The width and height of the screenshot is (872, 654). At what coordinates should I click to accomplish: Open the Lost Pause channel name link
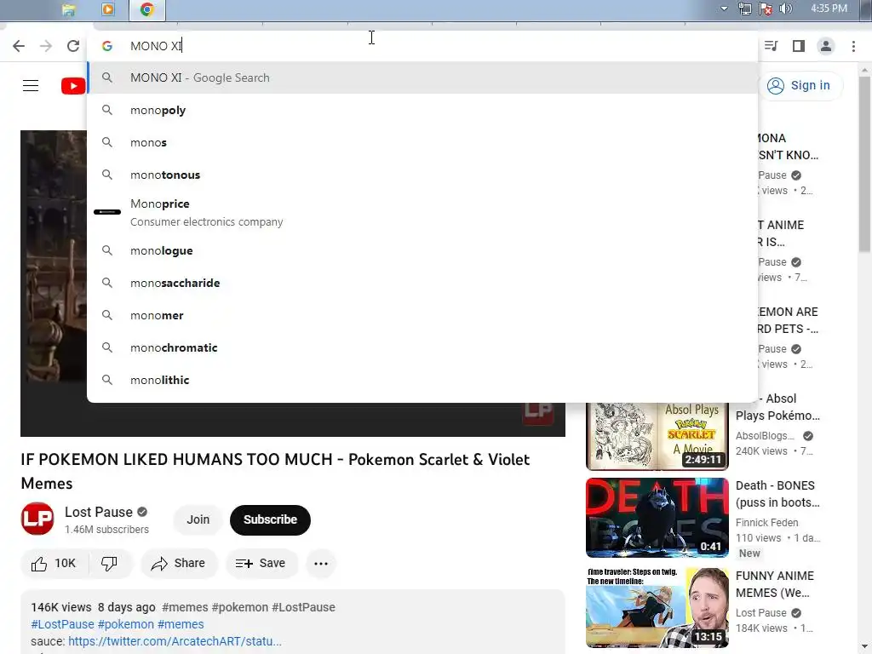99,512
